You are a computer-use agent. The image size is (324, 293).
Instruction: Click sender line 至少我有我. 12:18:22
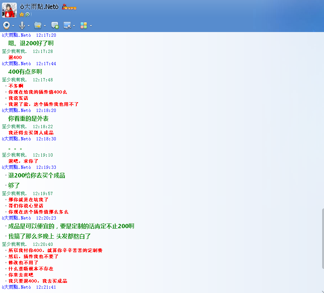click(x=27, y=126)
